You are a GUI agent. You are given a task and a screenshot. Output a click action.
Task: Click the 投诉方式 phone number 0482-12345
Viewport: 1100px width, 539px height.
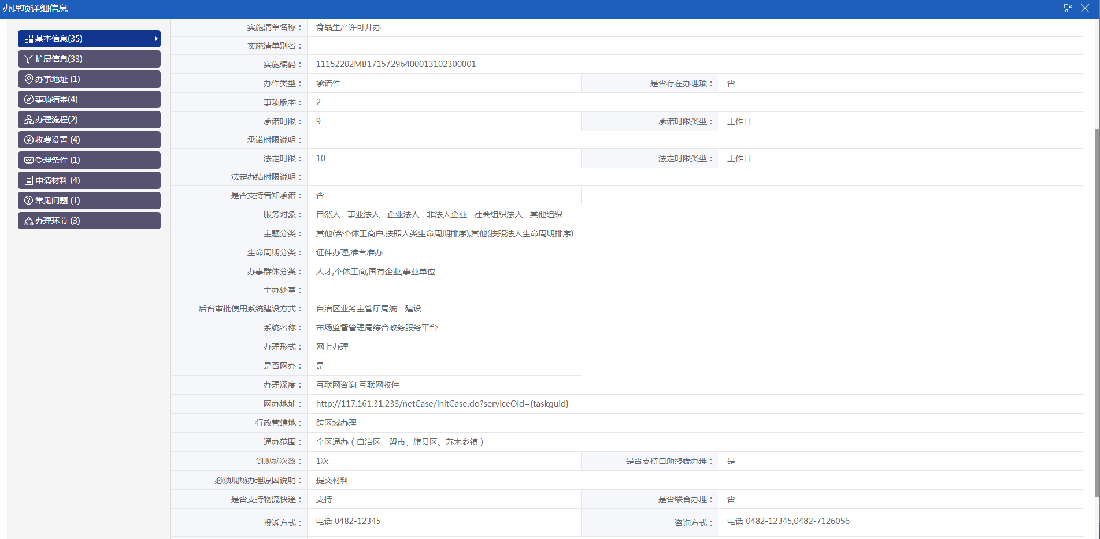pyautogui.click(x=357, y=521)
